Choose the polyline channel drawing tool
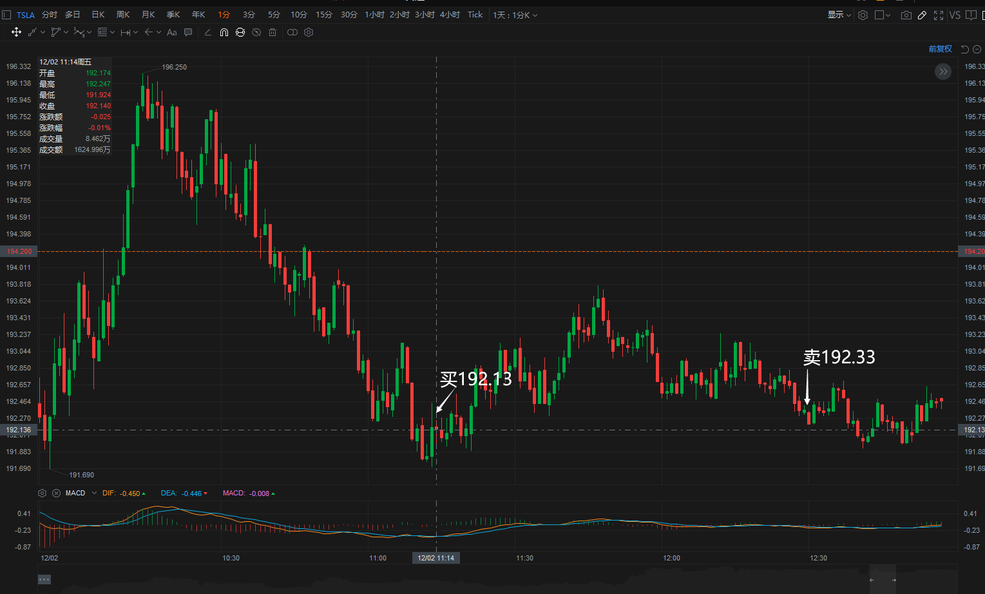The image size is (985, 594). (x=55, y=32)
